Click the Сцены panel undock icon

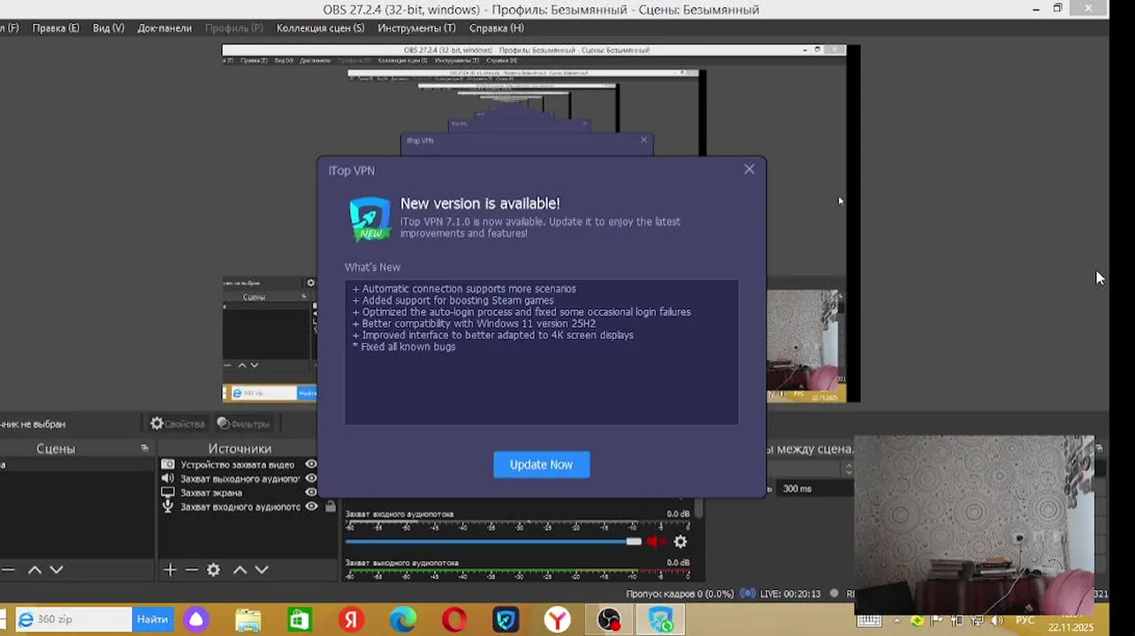click(145, 449)
